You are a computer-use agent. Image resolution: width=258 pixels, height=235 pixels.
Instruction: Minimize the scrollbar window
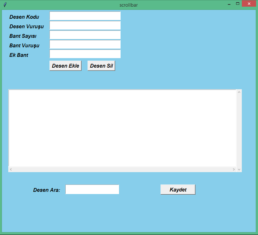click(x=229, y=4)
